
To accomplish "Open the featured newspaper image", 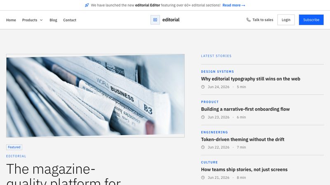I will click(95, 96).
